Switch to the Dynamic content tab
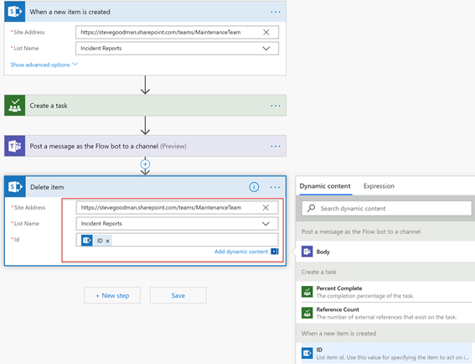 (x=325, y=186)
